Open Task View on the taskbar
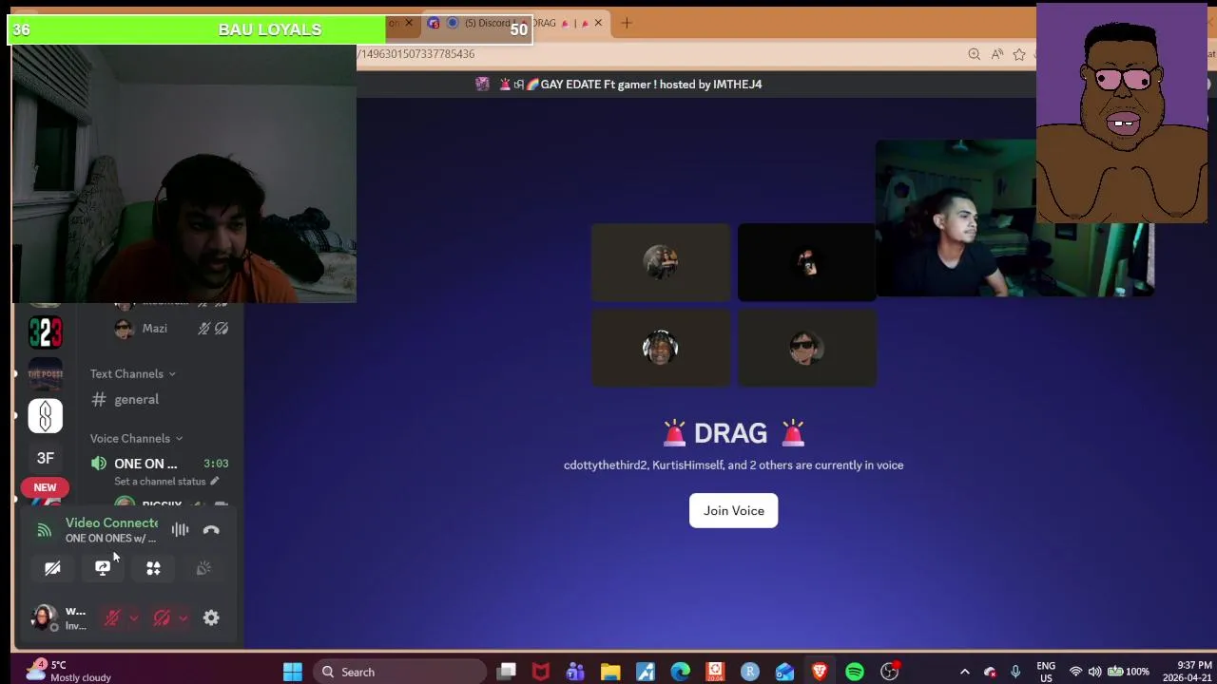This screenshot has width=1217, height=684. click(x=507, y=672)
